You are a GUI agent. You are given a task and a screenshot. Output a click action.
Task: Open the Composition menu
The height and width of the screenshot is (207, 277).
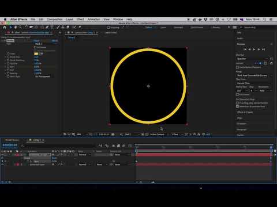click(55, 20)
